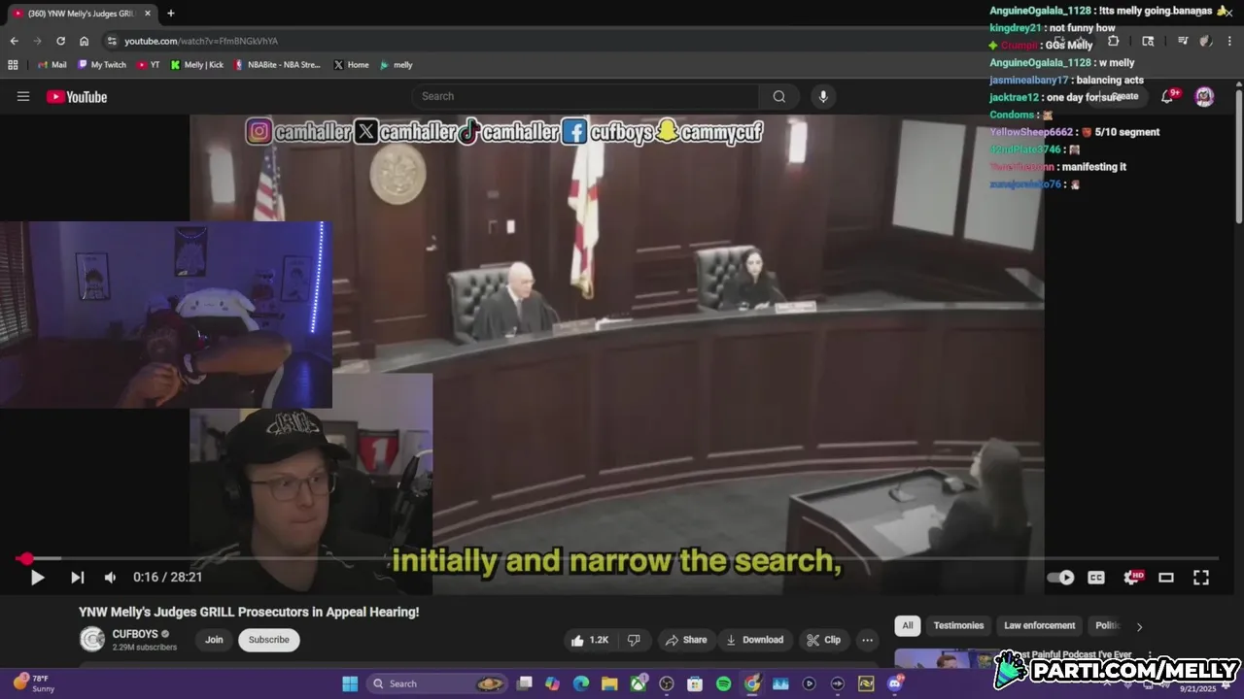
Task: Go back in browser history
Action: pos(14,41)
